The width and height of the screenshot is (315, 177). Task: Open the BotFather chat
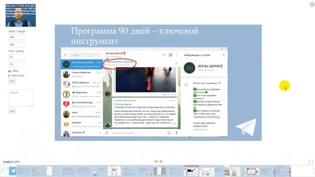click(x=82, y=133)
